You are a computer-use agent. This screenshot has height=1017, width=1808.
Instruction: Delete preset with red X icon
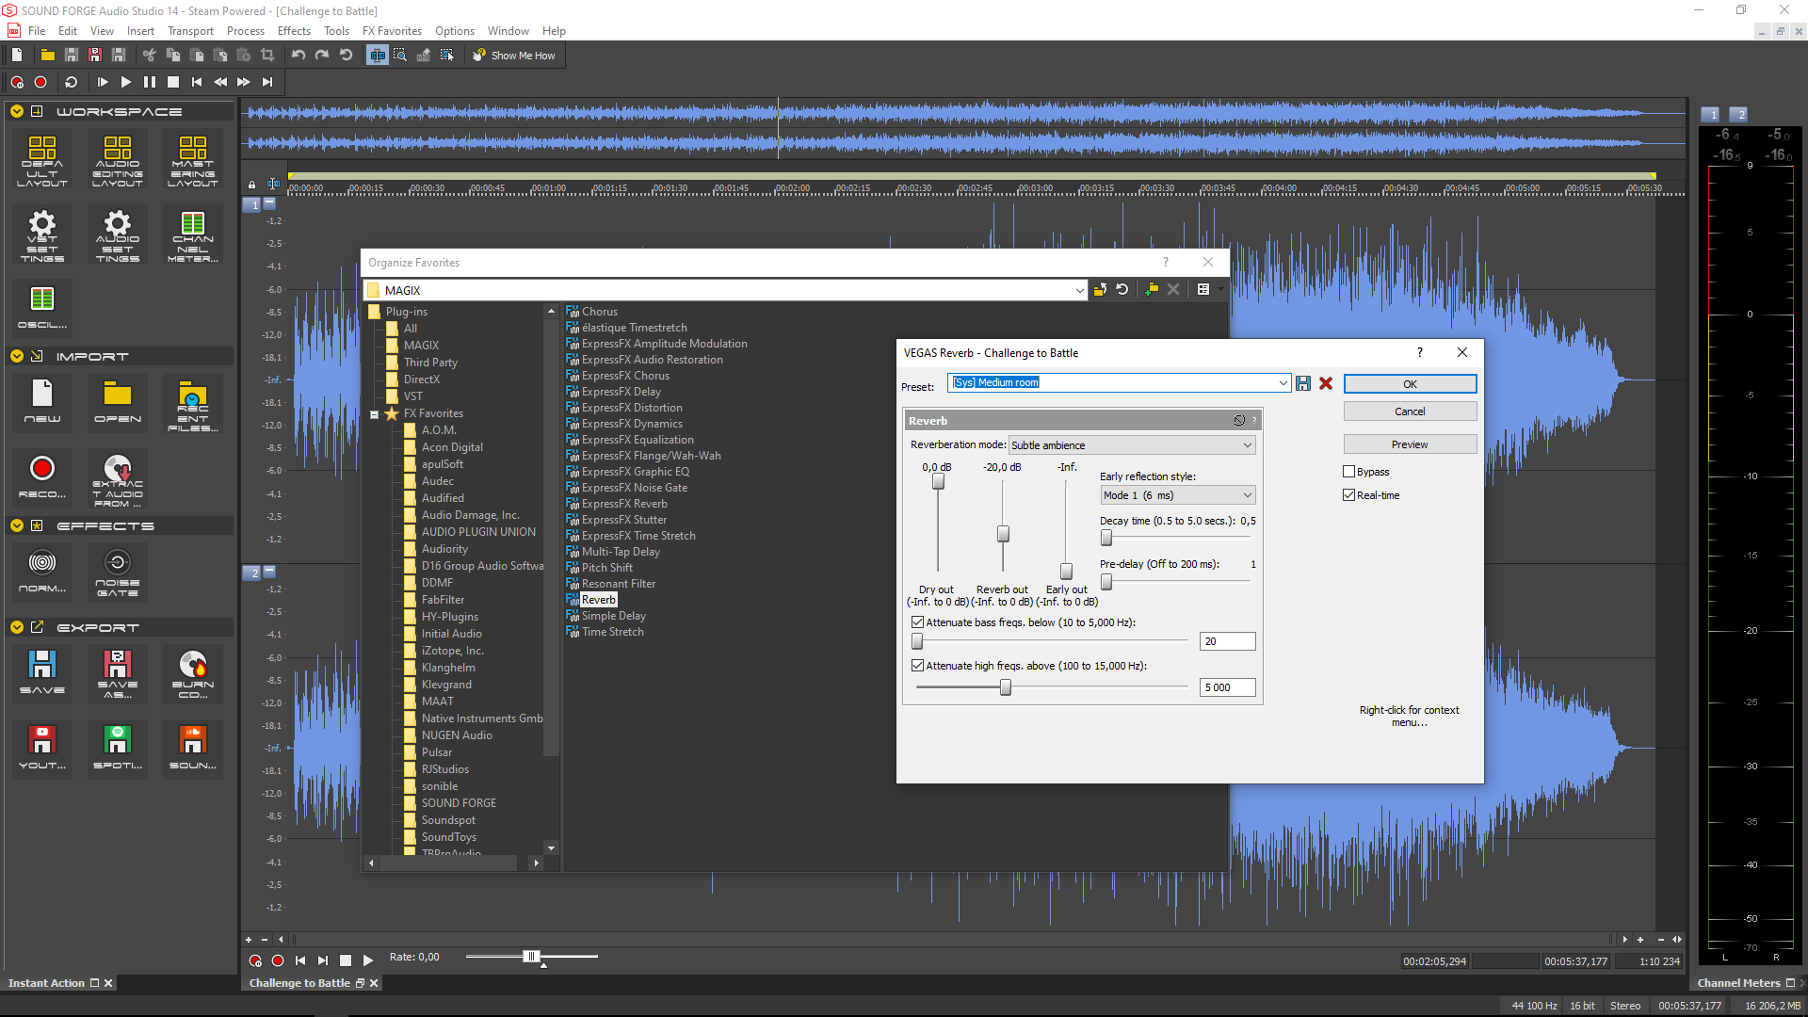pyautogui.click(x=1326, y=383)
